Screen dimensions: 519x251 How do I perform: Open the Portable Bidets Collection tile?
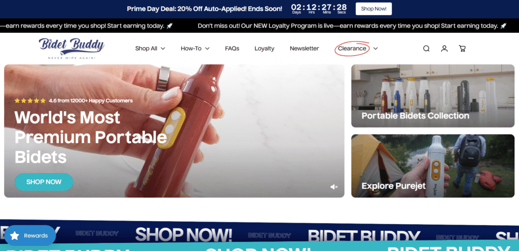coord(432,96)
